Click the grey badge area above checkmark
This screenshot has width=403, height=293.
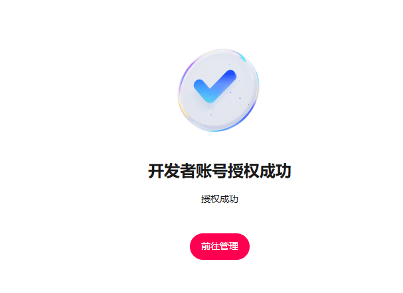click(213, 62)
